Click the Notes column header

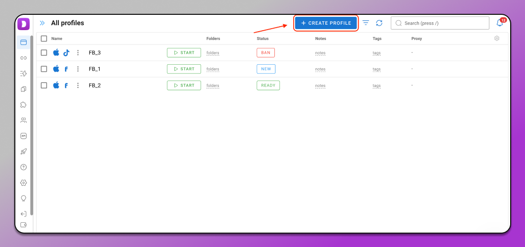point(321,39)
